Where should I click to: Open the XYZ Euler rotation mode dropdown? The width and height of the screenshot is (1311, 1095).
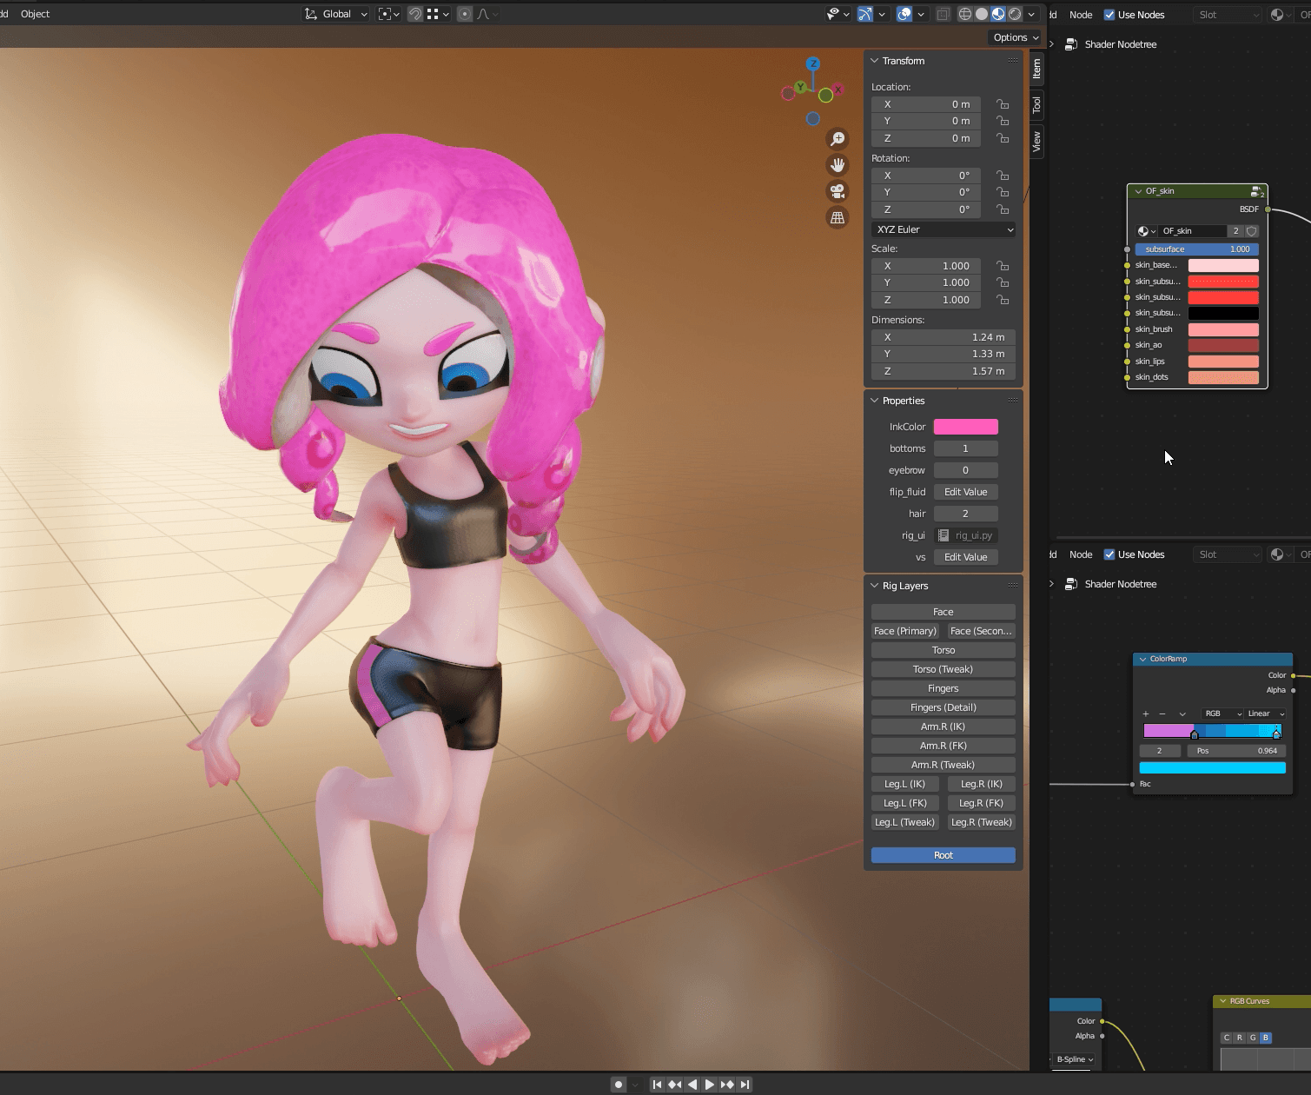coord(944,229)
